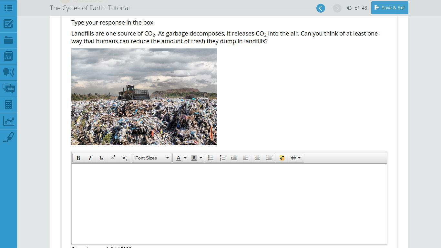Screen dimensions: 441x248
Task: Click Save & Exit button
Action: (389, 8)
